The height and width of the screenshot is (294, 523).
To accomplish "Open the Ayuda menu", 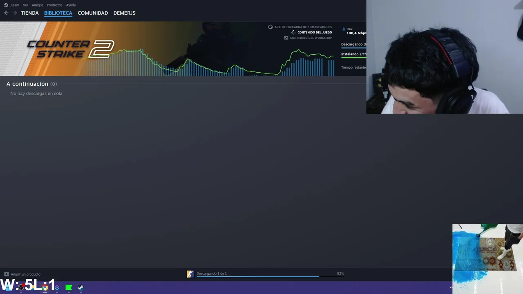I will [x=71, y=5].
